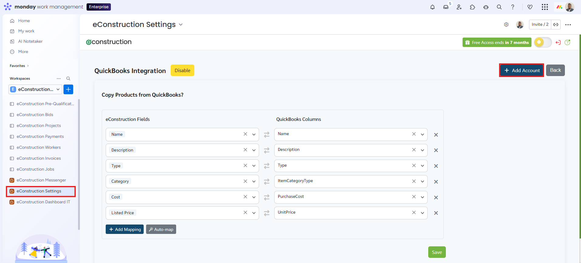The image size is (581, 263).
Task: Click the red logout arrow icon
Action: 558,42
